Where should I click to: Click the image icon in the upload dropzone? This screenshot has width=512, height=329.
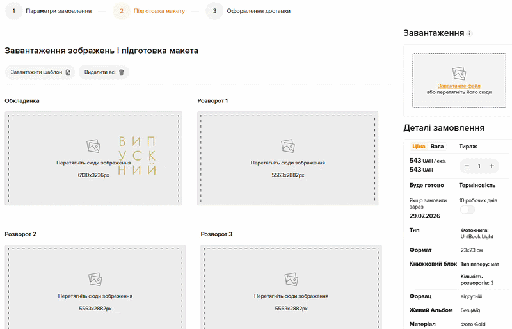pos(459,74)
